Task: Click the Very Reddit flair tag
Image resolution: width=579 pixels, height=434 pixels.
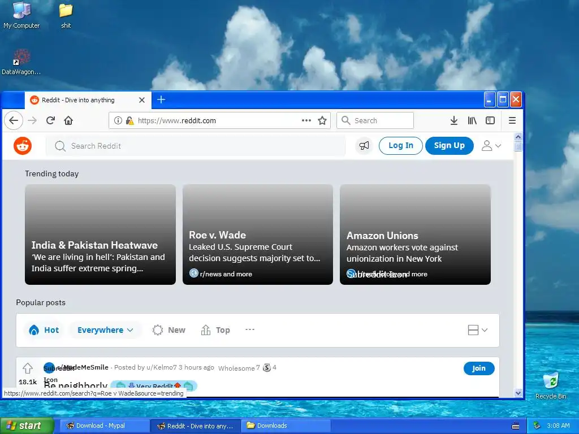Action: (154, 386)
